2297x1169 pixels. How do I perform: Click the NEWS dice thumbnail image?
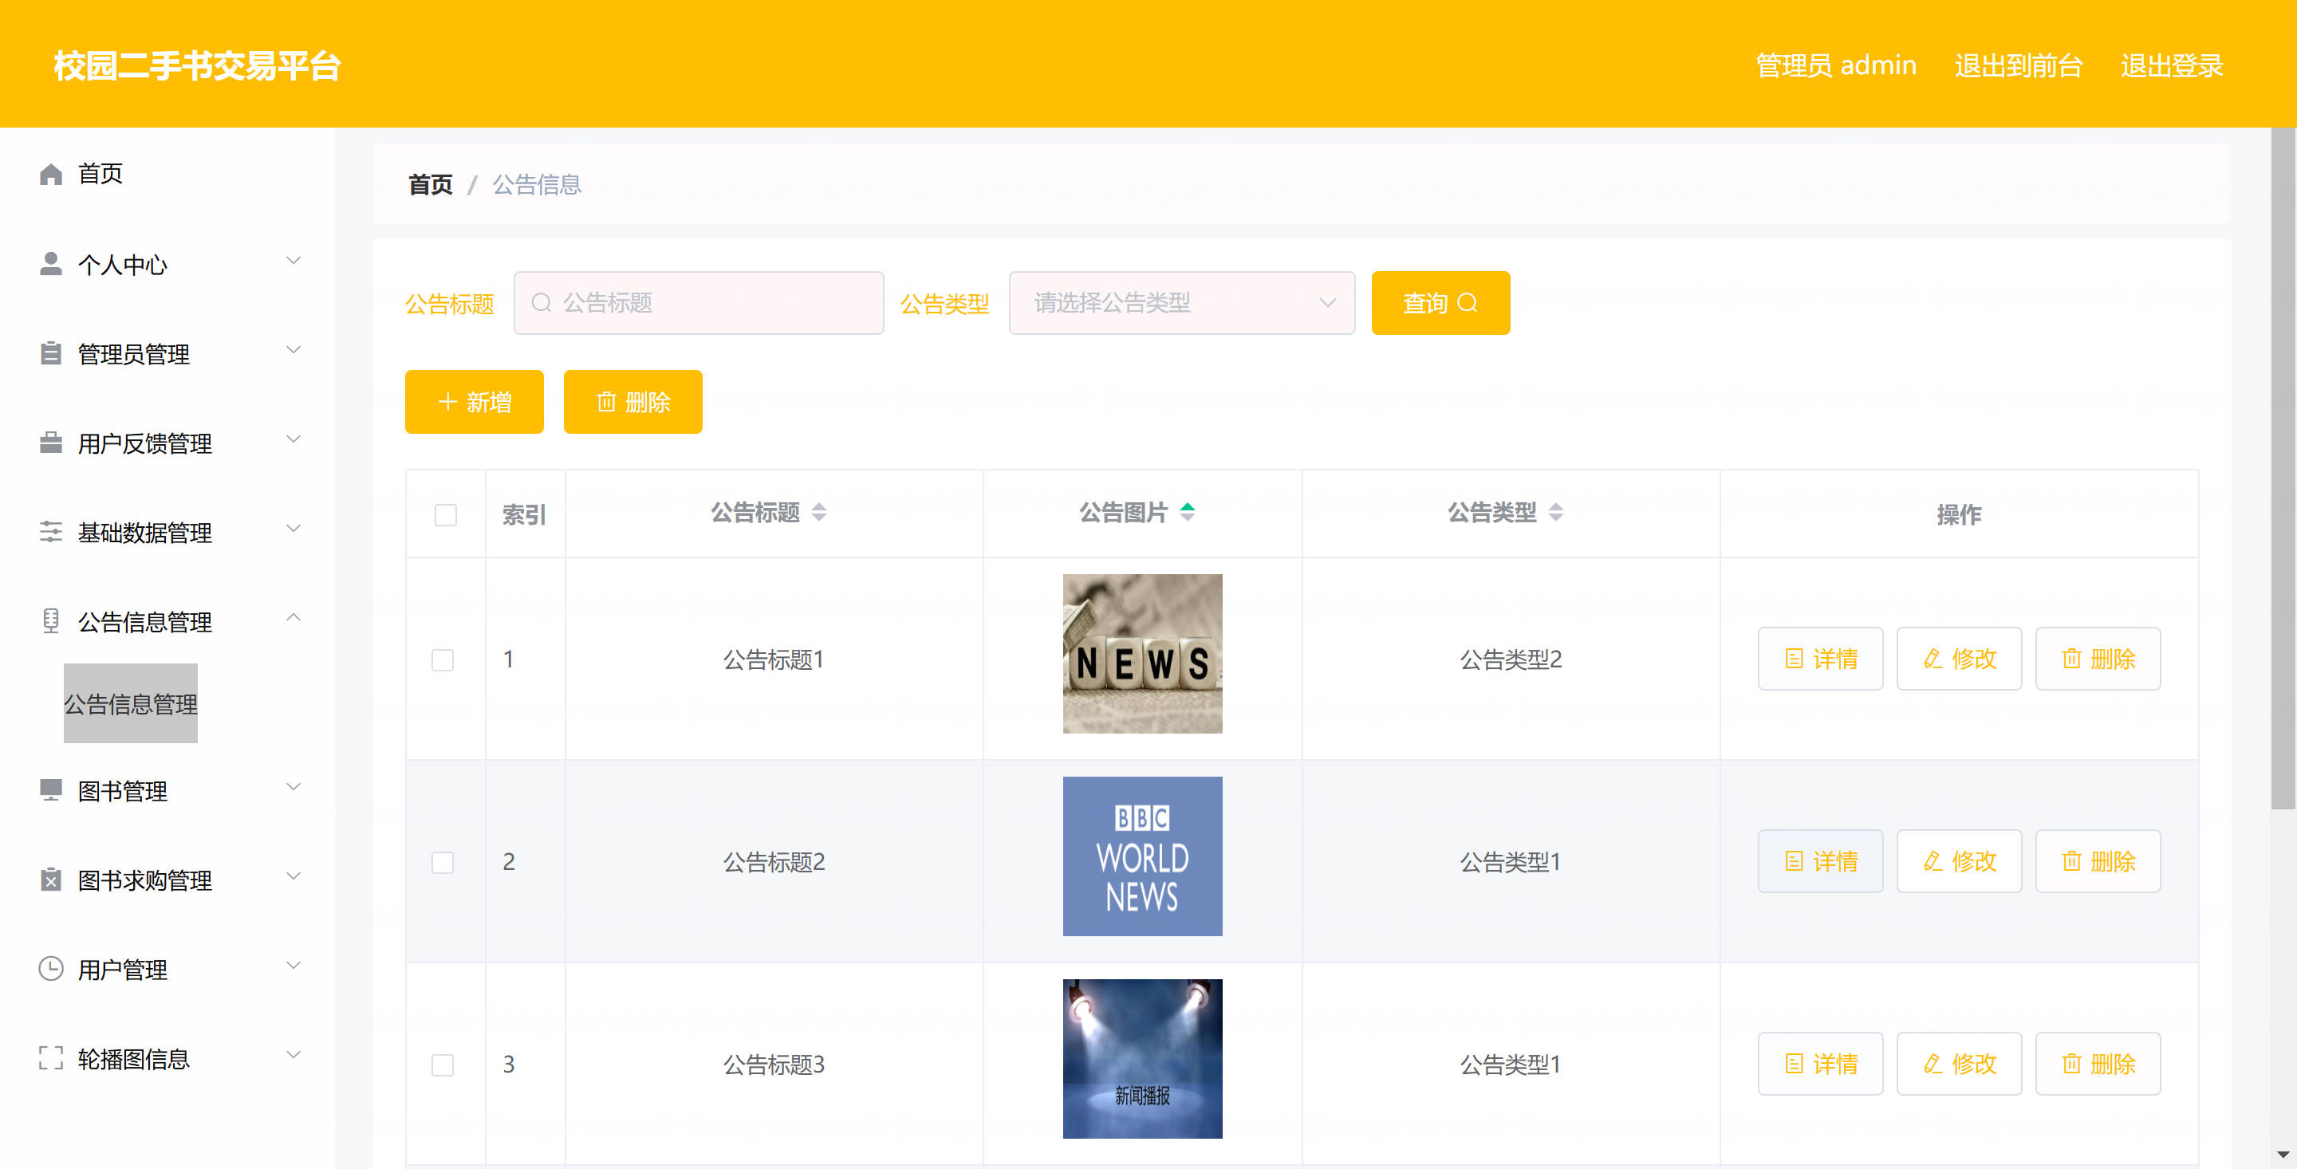(1142, 654)
